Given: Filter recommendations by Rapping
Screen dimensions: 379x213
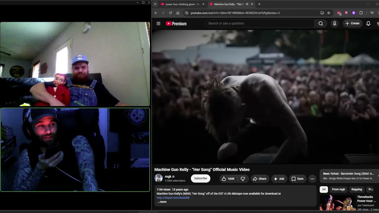Looking at the screenshot, I should pos(356,189).
